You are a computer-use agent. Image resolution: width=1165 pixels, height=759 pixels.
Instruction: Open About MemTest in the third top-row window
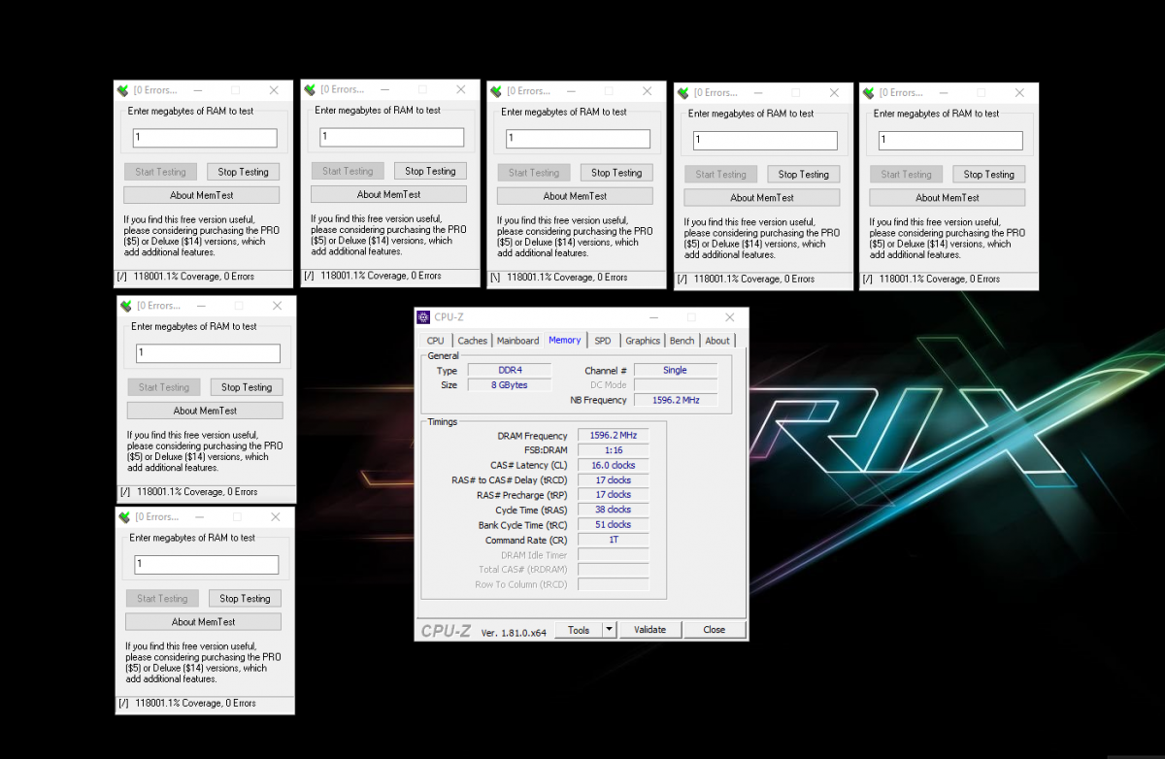576,196
